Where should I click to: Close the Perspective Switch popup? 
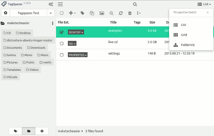pyautogui.click(x=208, y=13)
